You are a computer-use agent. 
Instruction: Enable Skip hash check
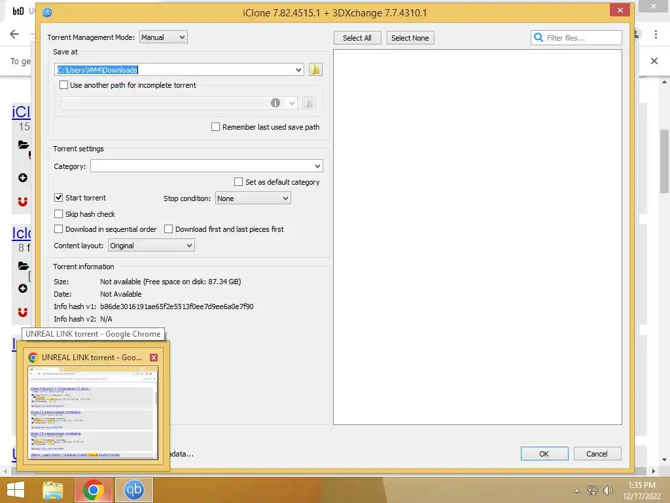point(58,214)
